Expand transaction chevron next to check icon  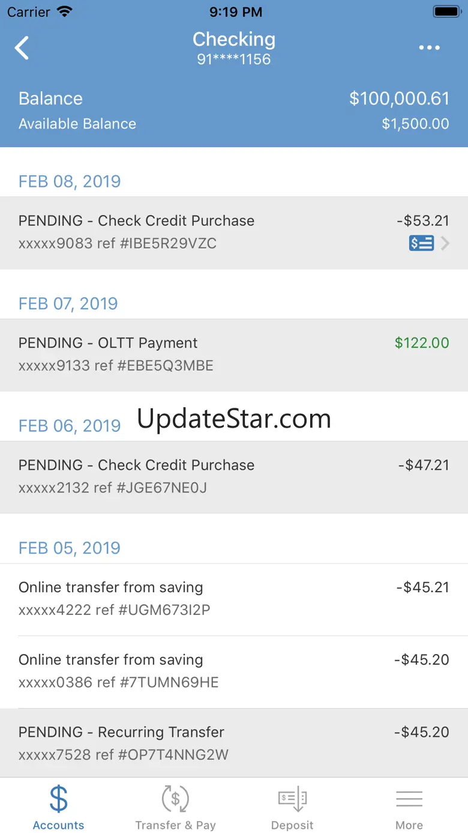click(445, 243)
